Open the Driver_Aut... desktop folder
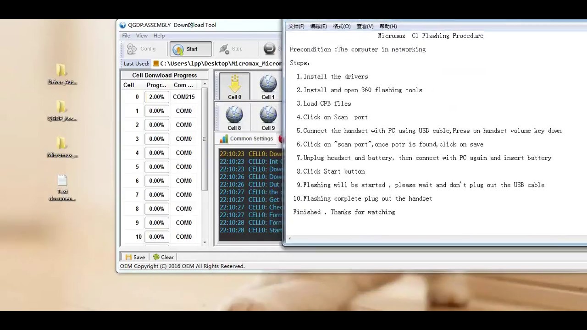Screen dimensions: 587x330 coord(62,74)
